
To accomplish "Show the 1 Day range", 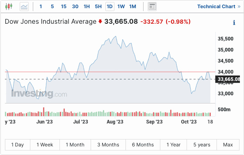I will (18, 145).
